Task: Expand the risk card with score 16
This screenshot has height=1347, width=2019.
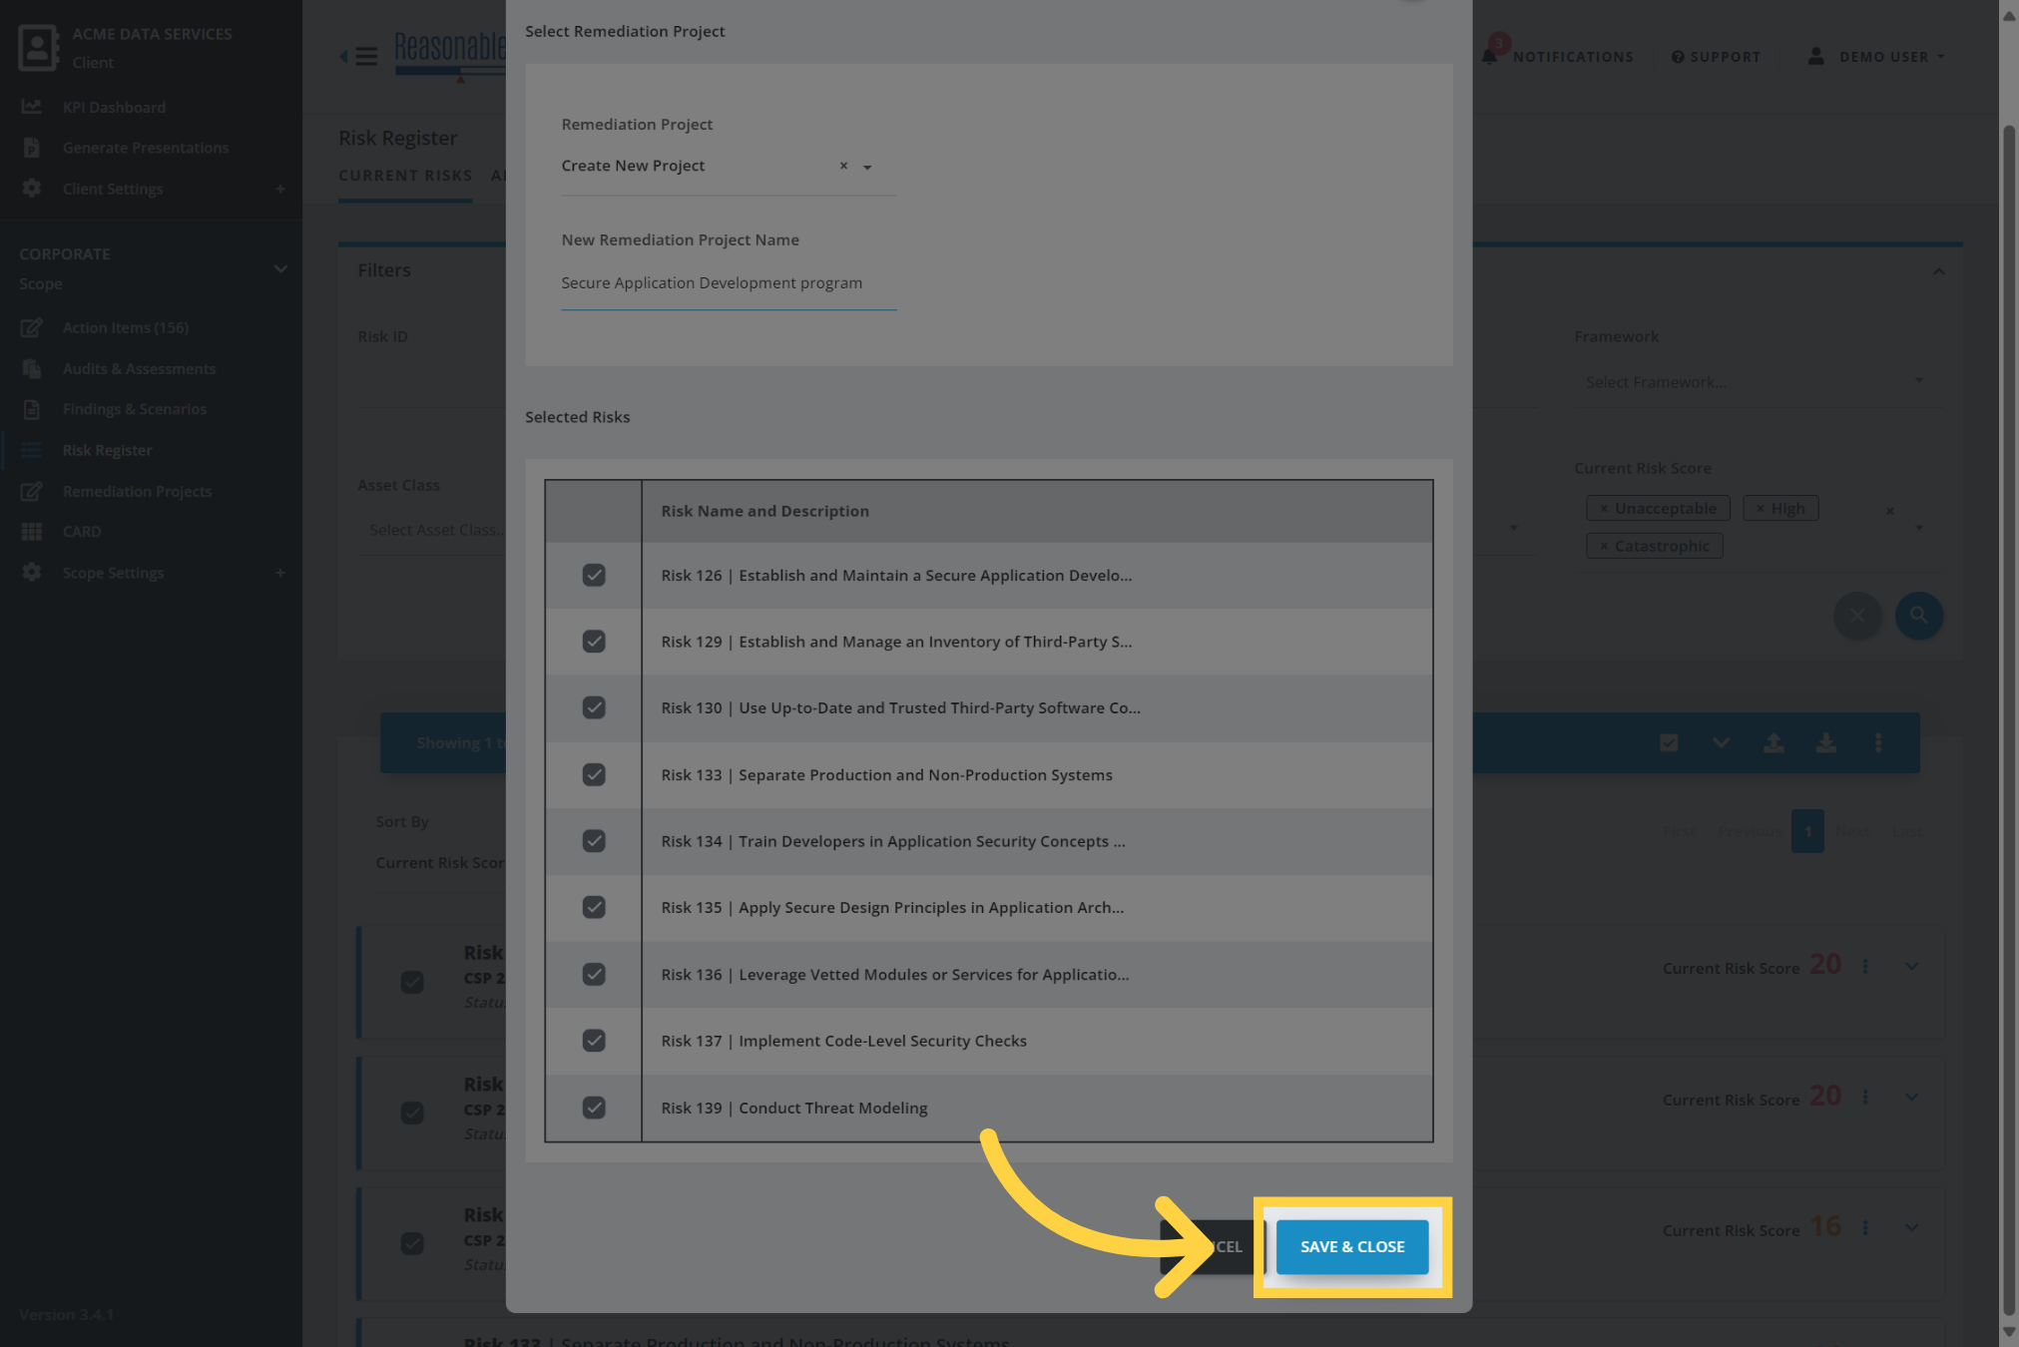Action: [x=1911, y=1228]
